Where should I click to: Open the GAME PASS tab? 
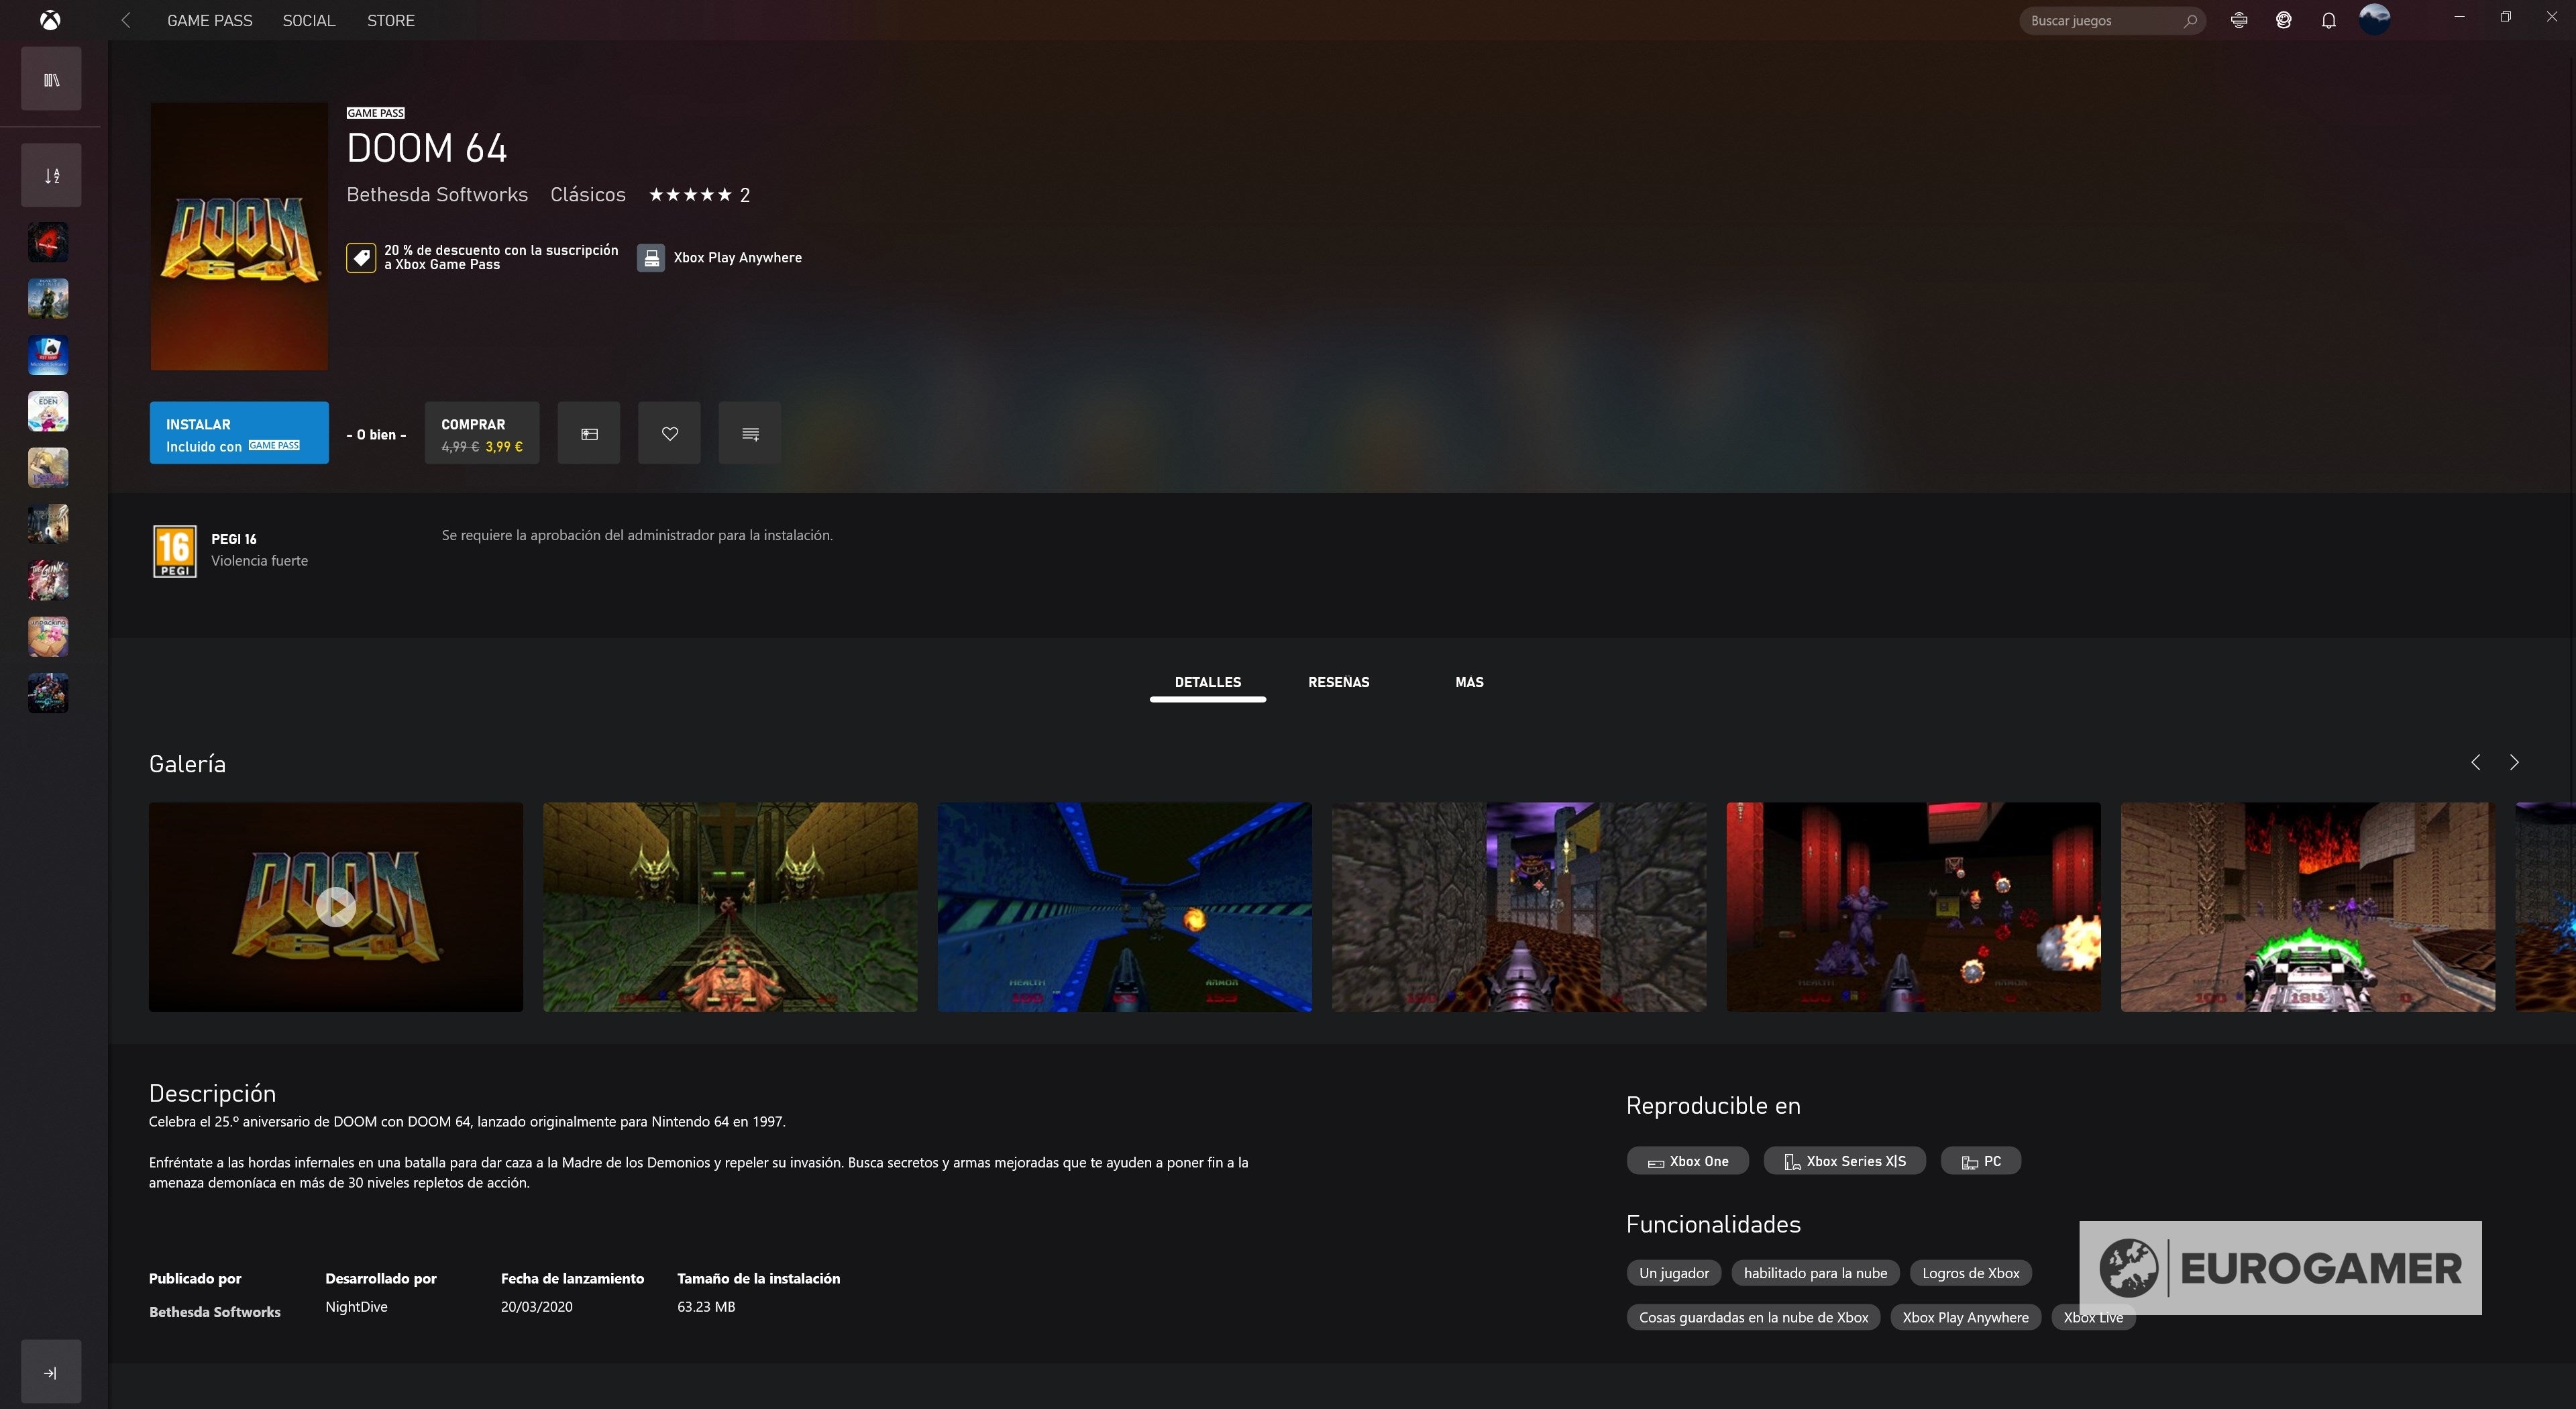pos(210,20)
